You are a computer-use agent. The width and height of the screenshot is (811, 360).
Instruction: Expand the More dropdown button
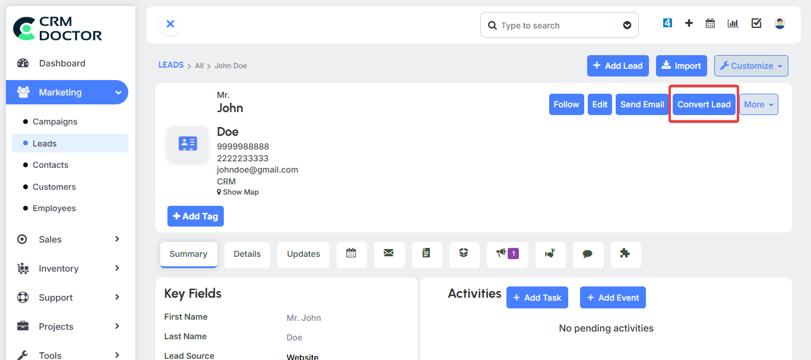point(758,104)
